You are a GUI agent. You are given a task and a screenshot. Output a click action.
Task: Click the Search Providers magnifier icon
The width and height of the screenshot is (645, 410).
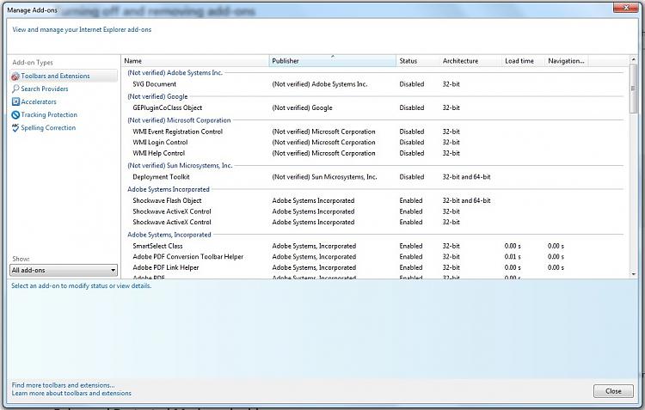pyautogui.click(x=15, y=89)
